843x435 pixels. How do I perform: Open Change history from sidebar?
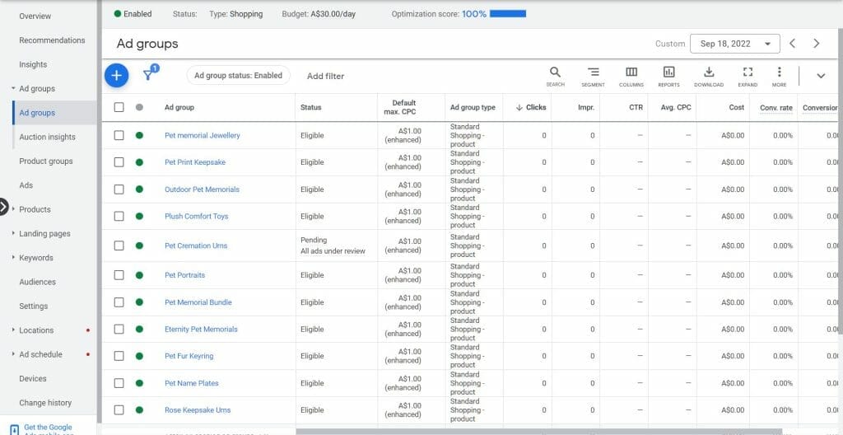[45, 403]
